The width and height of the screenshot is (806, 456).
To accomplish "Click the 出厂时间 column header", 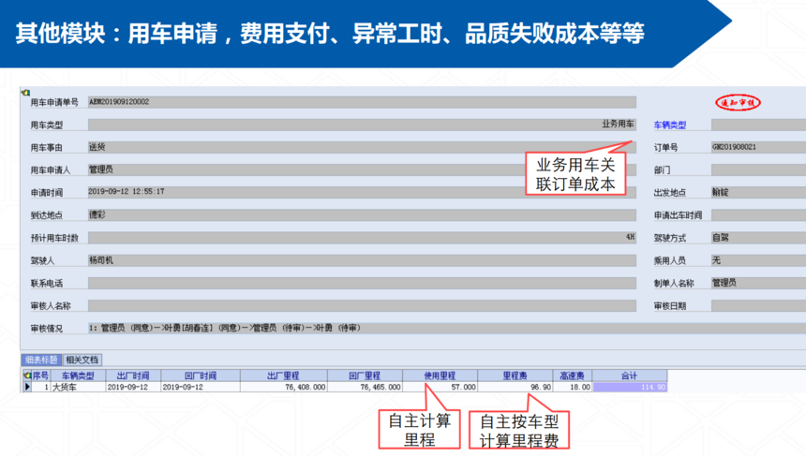I will coord(133,375).
